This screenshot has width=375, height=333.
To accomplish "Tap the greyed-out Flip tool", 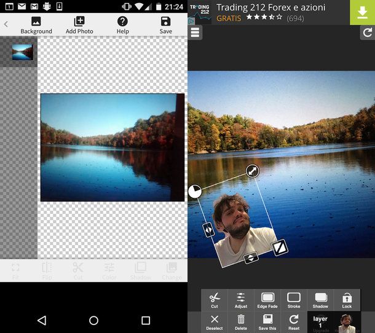I will click(47, 271).
